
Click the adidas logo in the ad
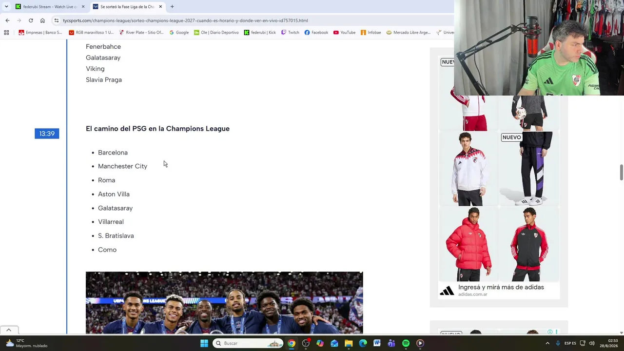[447, 291]
